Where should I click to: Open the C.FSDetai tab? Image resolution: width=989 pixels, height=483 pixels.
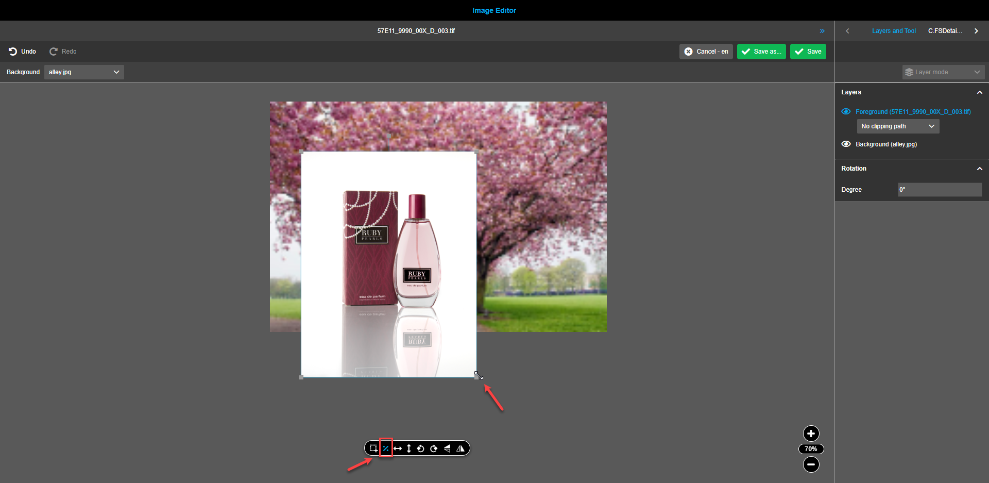tap(945, 30)
